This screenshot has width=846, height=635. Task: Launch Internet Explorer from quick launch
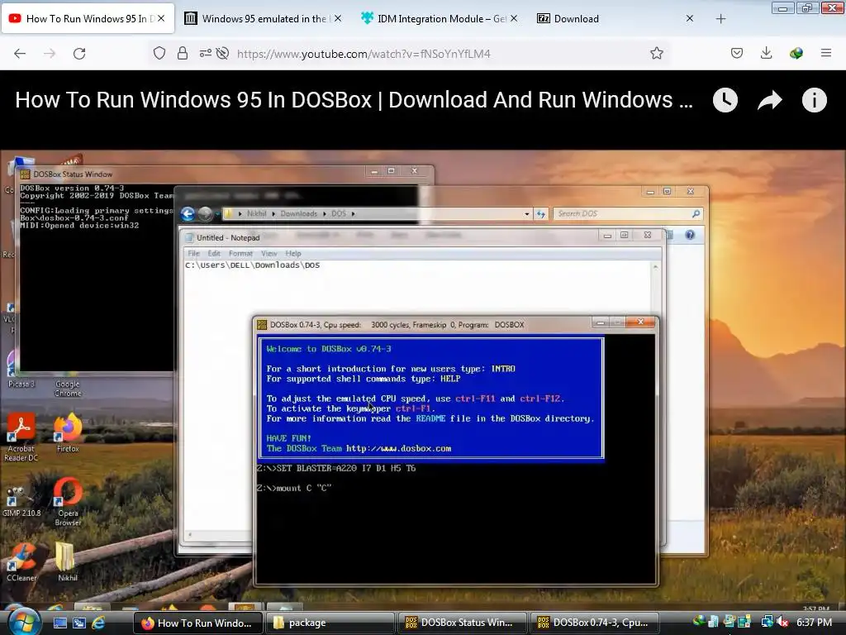coord(99,623)
